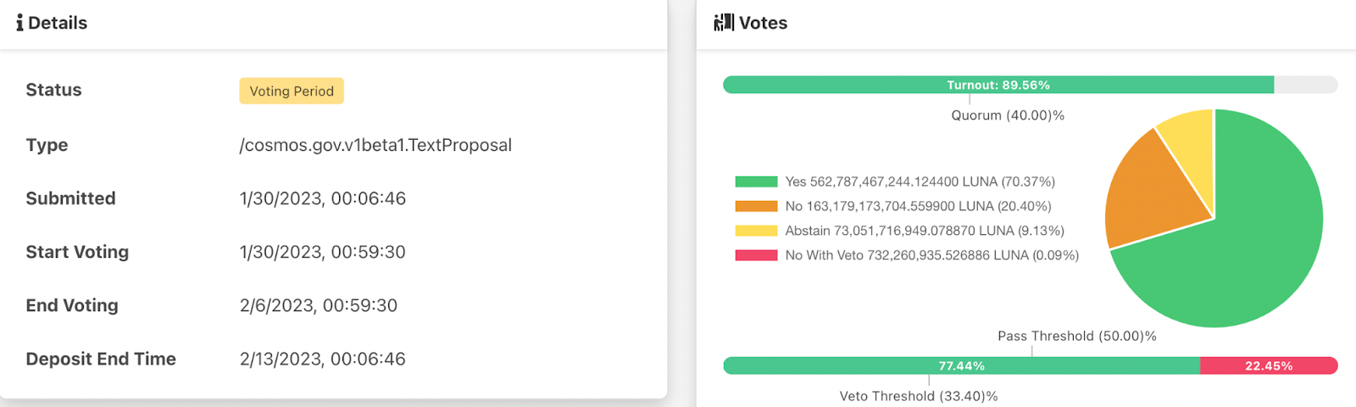Click the Details info icon

[19, 23]
